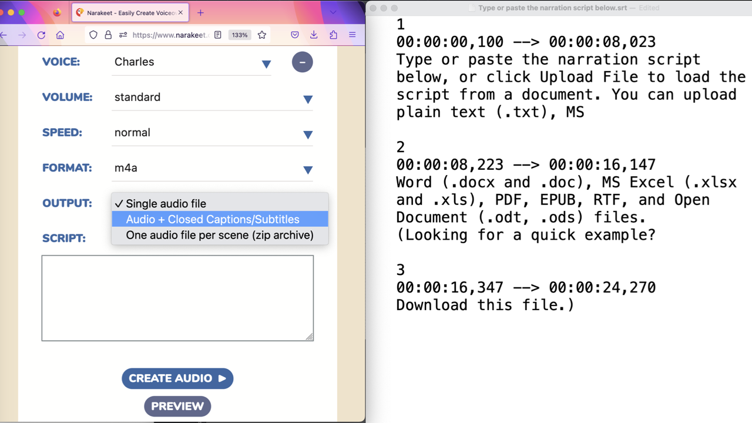Viewport: 752px width, 423px height.
Task: Click the Narakeet tab label
Action: point(131,12)
